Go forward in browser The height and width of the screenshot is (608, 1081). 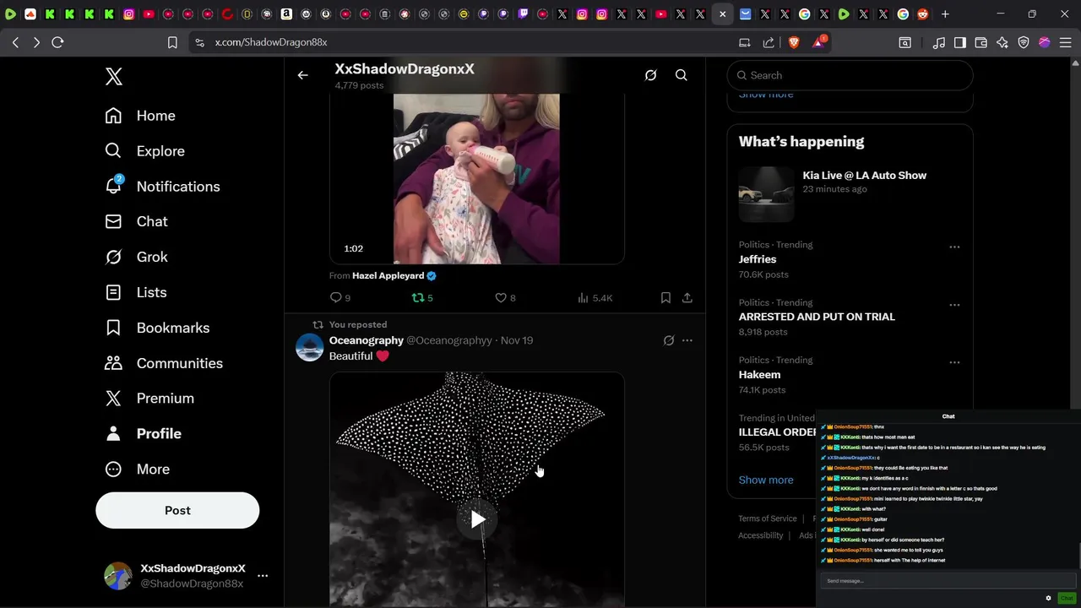coord(36,42)
